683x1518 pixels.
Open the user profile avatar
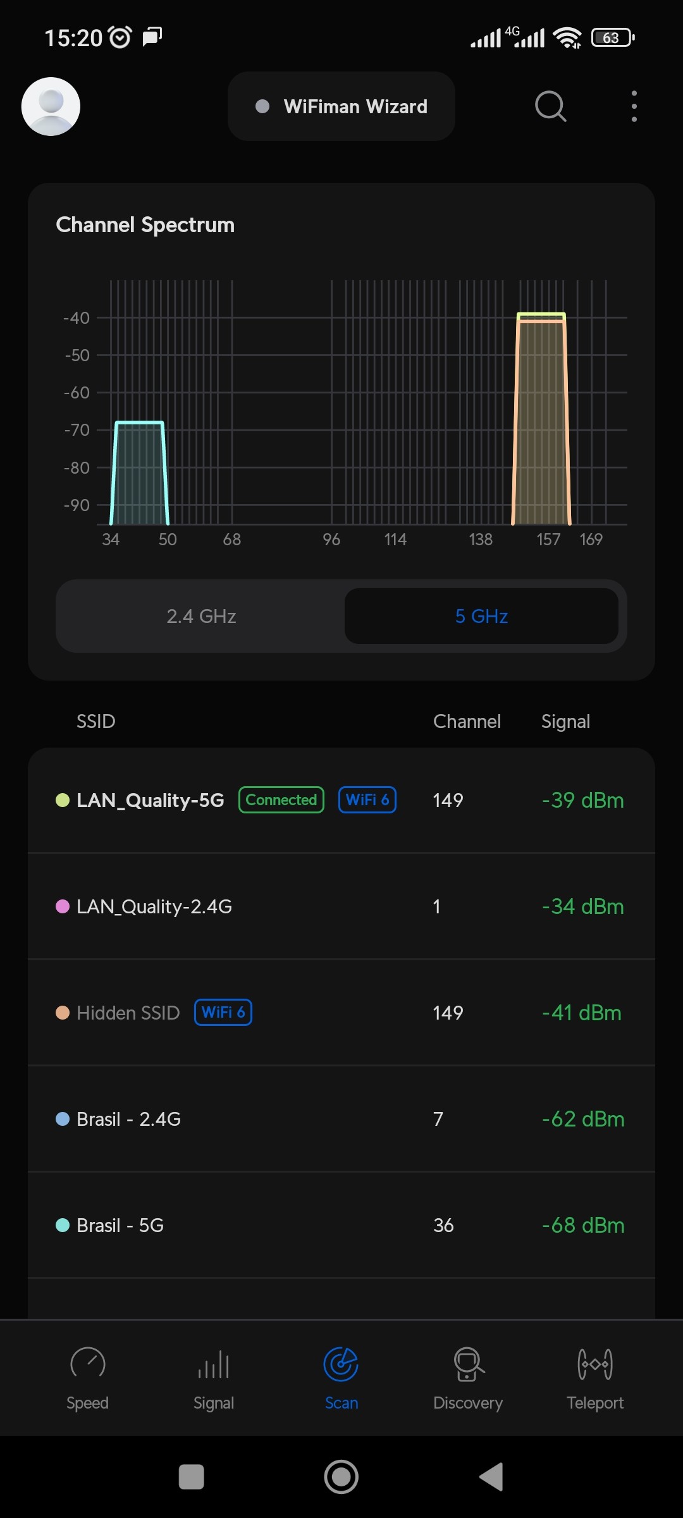click(x=51, y=106)
